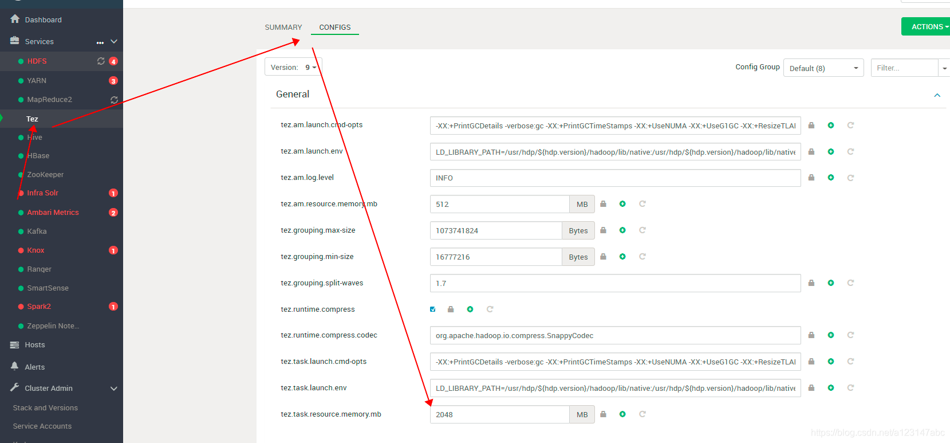Viewport: 950px width, 443px height.
Task: Open HDFS alert badge showing 4
Action: [113, 61]
